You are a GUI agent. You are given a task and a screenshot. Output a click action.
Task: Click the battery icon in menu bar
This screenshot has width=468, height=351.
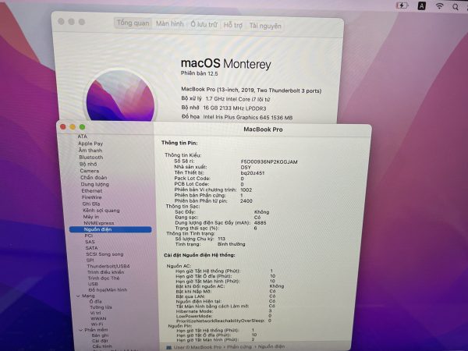[x=402, y=5]
